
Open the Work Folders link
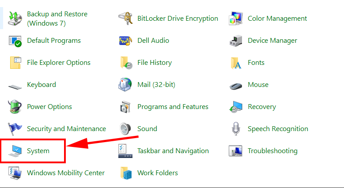pyautogui.click(x=158, y=173)
